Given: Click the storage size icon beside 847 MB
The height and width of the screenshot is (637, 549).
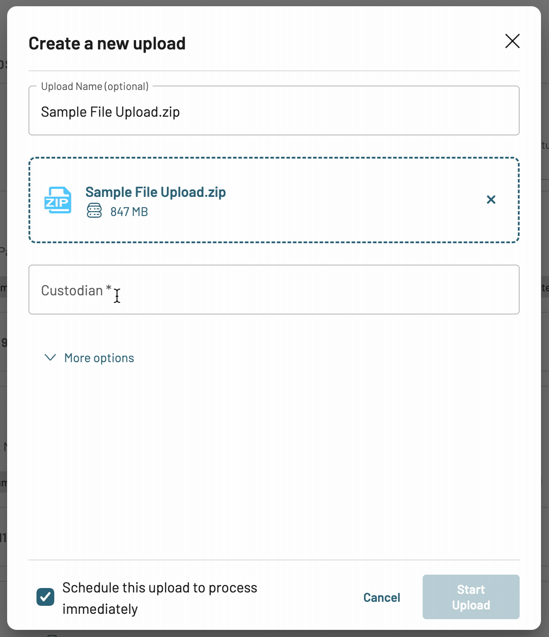Looking at the screenshot, I should click(x=94, y=210).
